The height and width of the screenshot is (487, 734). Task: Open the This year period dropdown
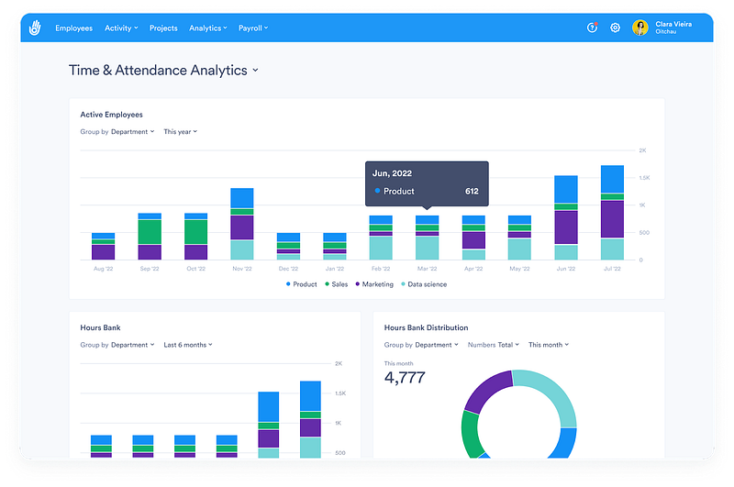pyautogui.click(x=180, y=132)
